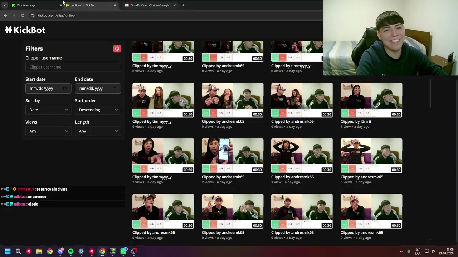Image resolution: width=458 pixels, height=257 pixels.
Task: Open OBS Studio from the taskbar
Action: (134, 251)
